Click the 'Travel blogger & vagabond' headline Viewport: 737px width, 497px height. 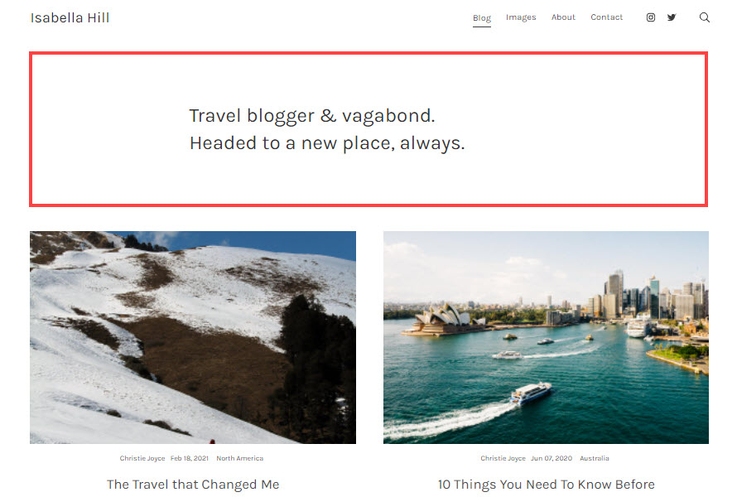(x=312, y=116)
